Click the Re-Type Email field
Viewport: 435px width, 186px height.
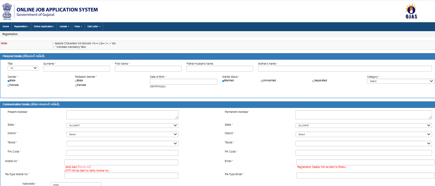365,176
